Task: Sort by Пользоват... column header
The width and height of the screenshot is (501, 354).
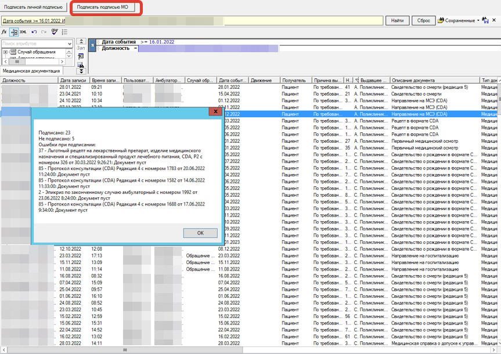Action: [138, 81]
